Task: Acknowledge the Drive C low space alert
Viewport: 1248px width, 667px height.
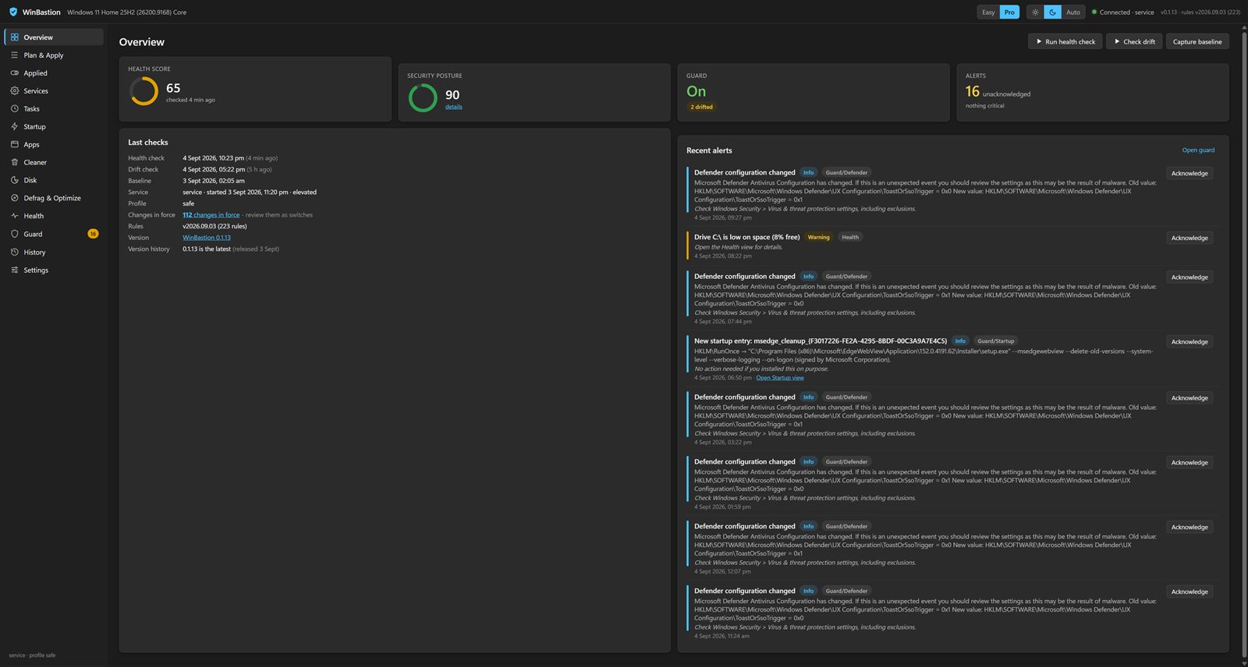Action: click(x=1189, y=238)
